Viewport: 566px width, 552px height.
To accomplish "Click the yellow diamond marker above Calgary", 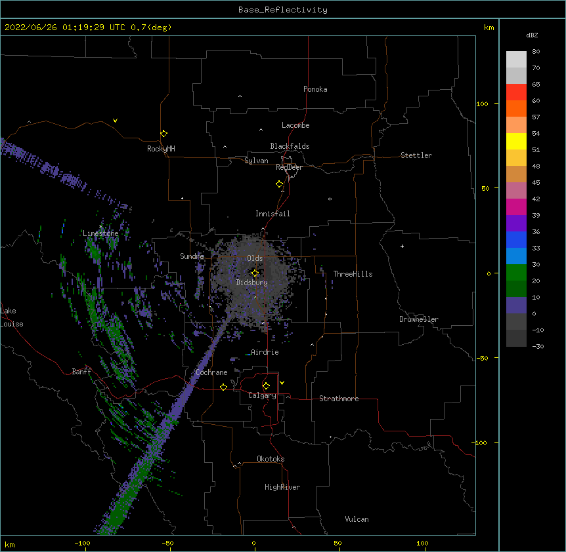I will (x=266, y=386).
